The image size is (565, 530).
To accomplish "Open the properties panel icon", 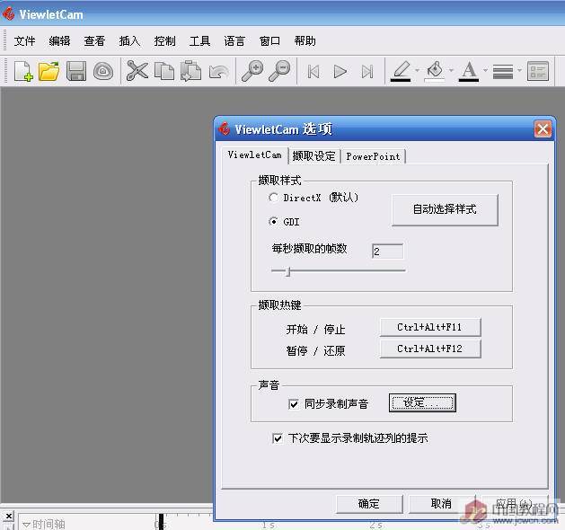I will tap(538, 71).
